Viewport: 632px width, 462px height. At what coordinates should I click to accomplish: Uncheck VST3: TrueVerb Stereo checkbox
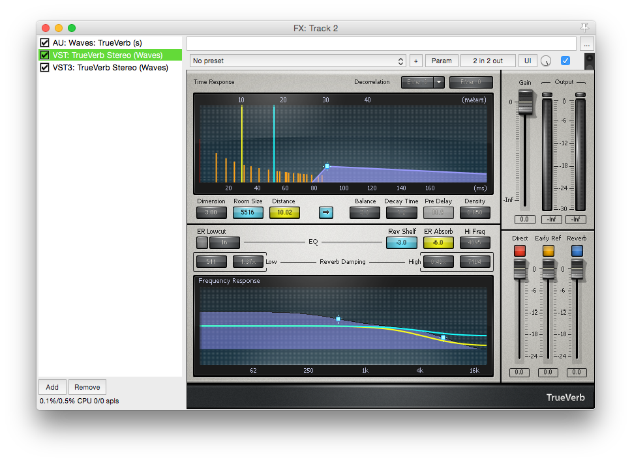(45, 67)
